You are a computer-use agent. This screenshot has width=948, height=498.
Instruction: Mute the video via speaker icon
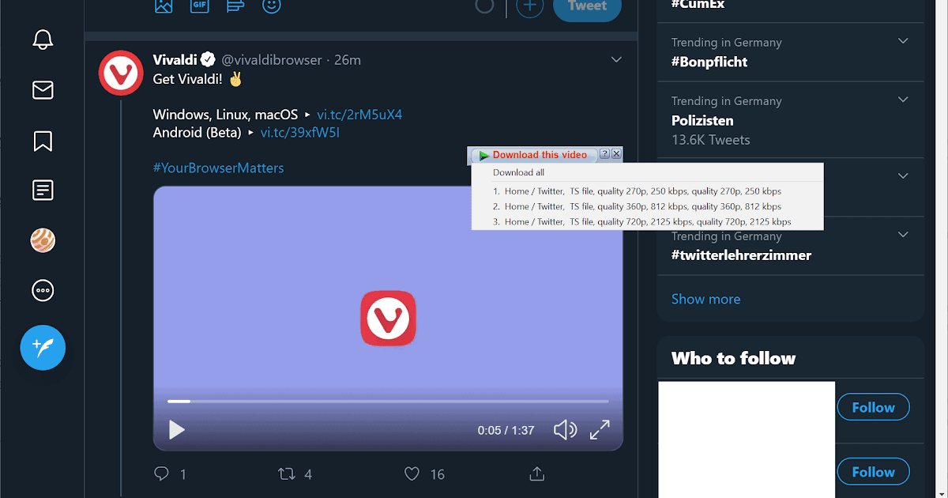pos(565,430)
